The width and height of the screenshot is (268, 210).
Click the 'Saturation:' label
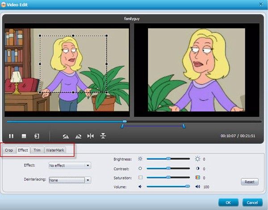pyautogui.click(x=122, y=178)
